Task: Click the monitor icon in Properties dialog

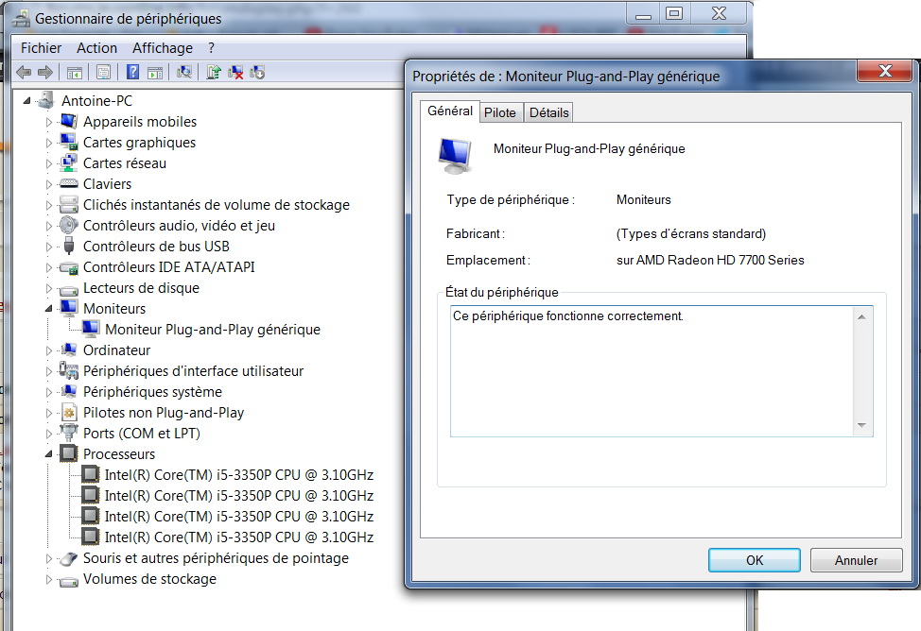Action: [455, 156]
